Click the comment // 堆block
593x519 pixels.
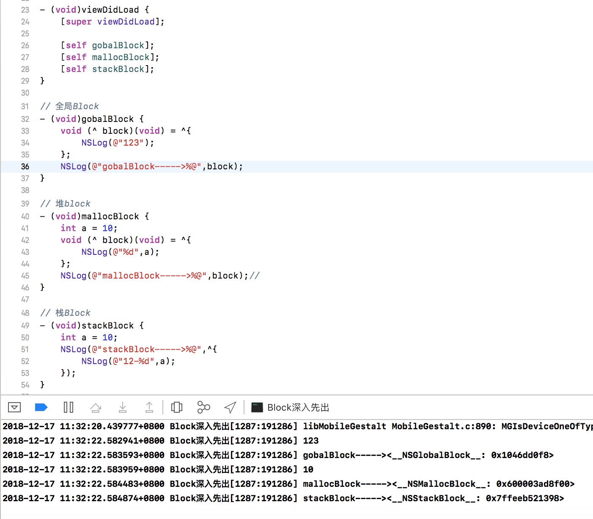[x=66, y=204]
